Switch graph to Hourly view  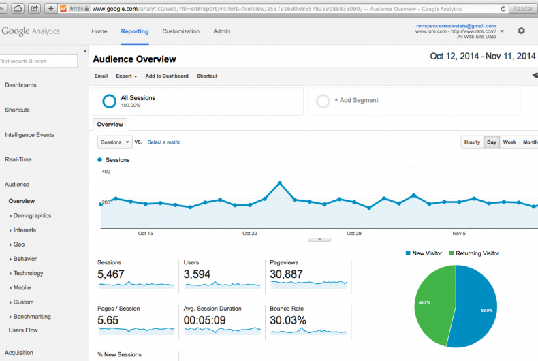472,142
